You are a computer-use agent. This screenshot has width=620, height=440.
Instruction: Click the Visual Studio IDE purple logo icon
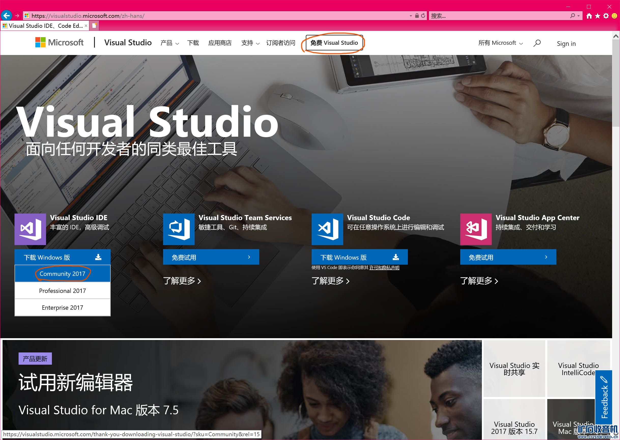click(30, 229)
